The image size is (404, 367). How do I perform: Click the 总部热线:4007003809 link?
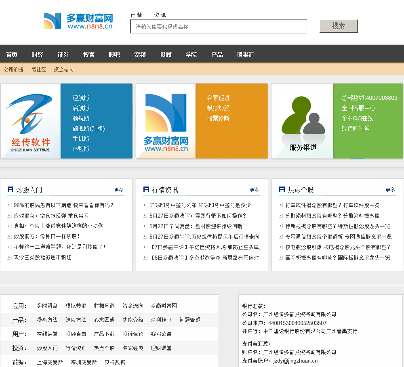coord(370,98)
